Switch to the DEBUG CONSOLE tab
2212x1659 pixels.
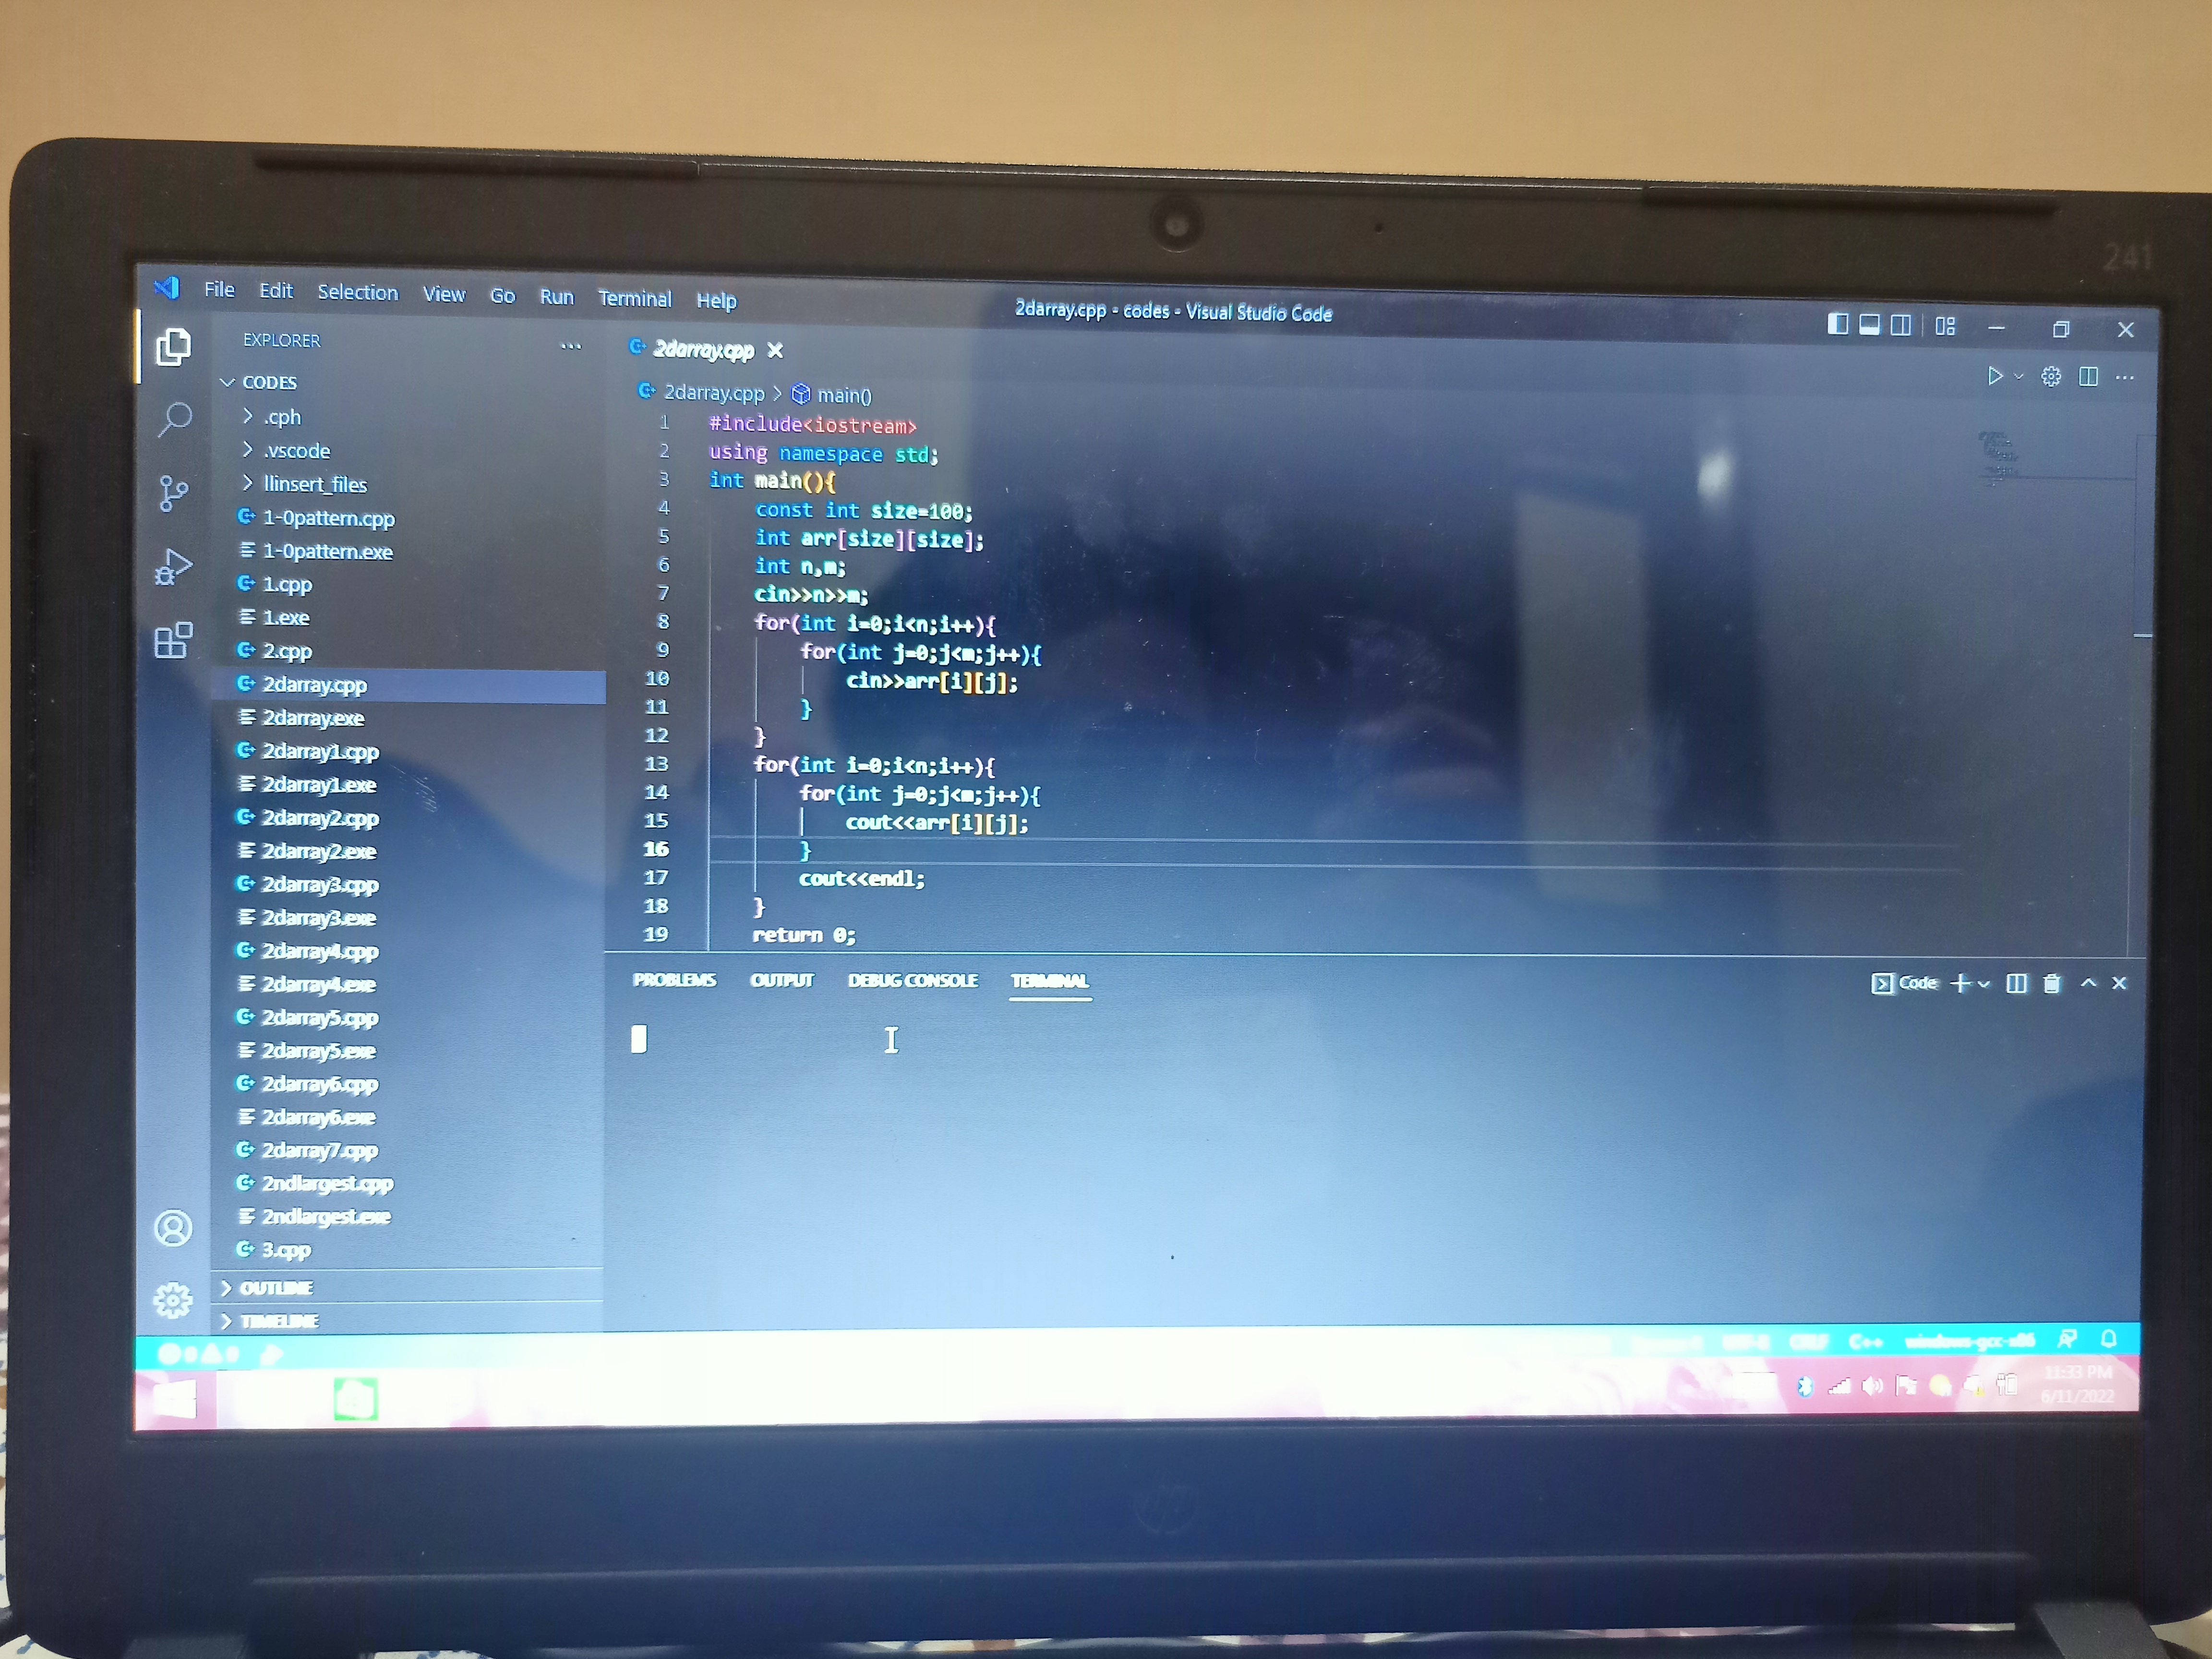point(912,980)
